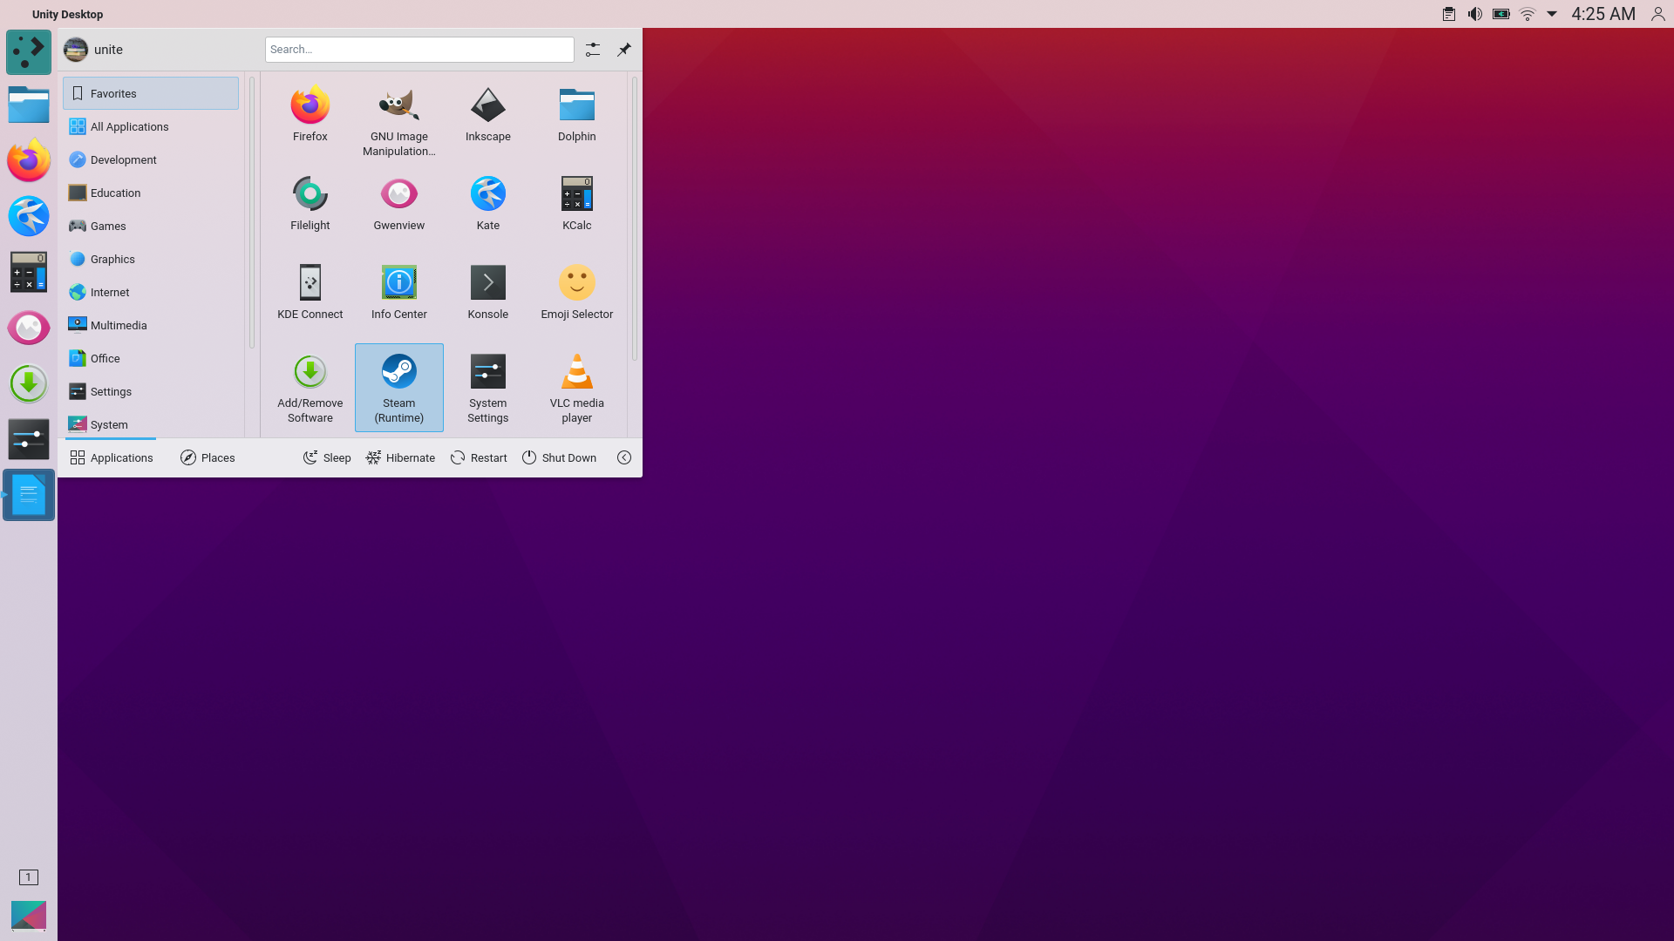The width and height of the screenshot is (1674, 941).
Task: Open battery status tray icon
Action: pos(1501,14)
